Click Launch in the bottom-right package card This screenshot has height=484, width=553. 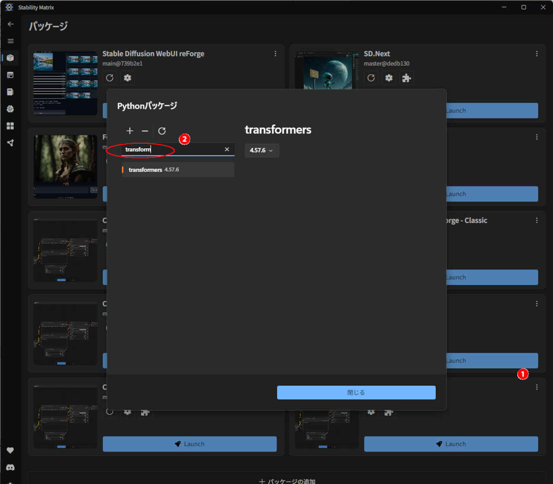pos(451,444)
